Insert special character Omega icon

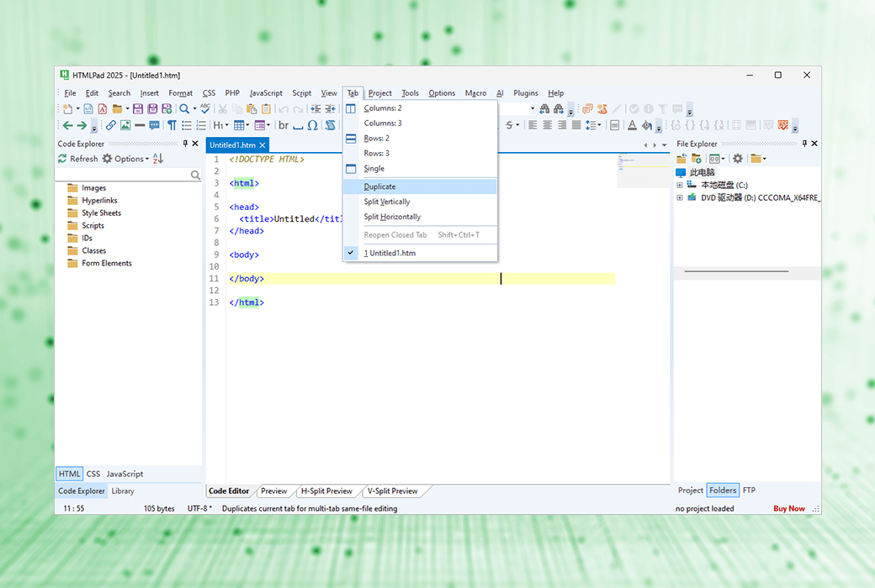312,125
